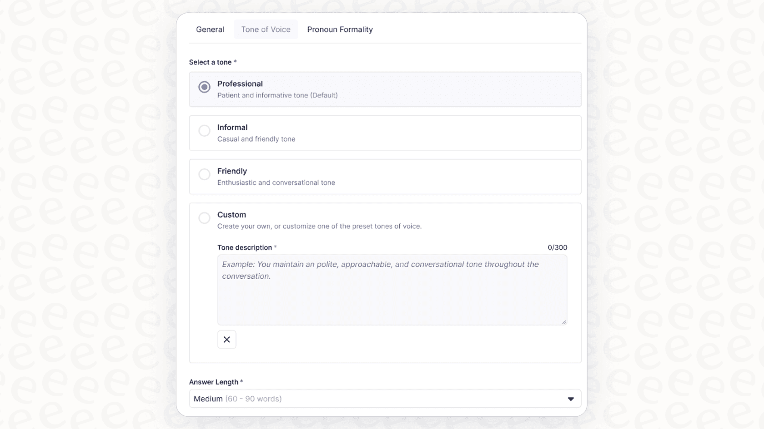Viewport: 764px width, 429px height.
Task: Click the Tone of Voice tab
Action: 266,29
